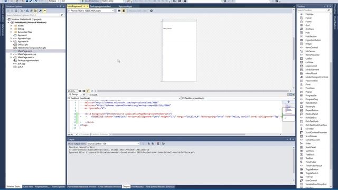Toggle portrait orientation in designer toolbar
The width and height of the screenshot is (338, 190).
coord(124,11)
